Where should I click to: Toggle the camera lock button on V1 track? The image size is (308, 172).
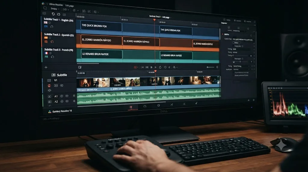click(56, 85)
